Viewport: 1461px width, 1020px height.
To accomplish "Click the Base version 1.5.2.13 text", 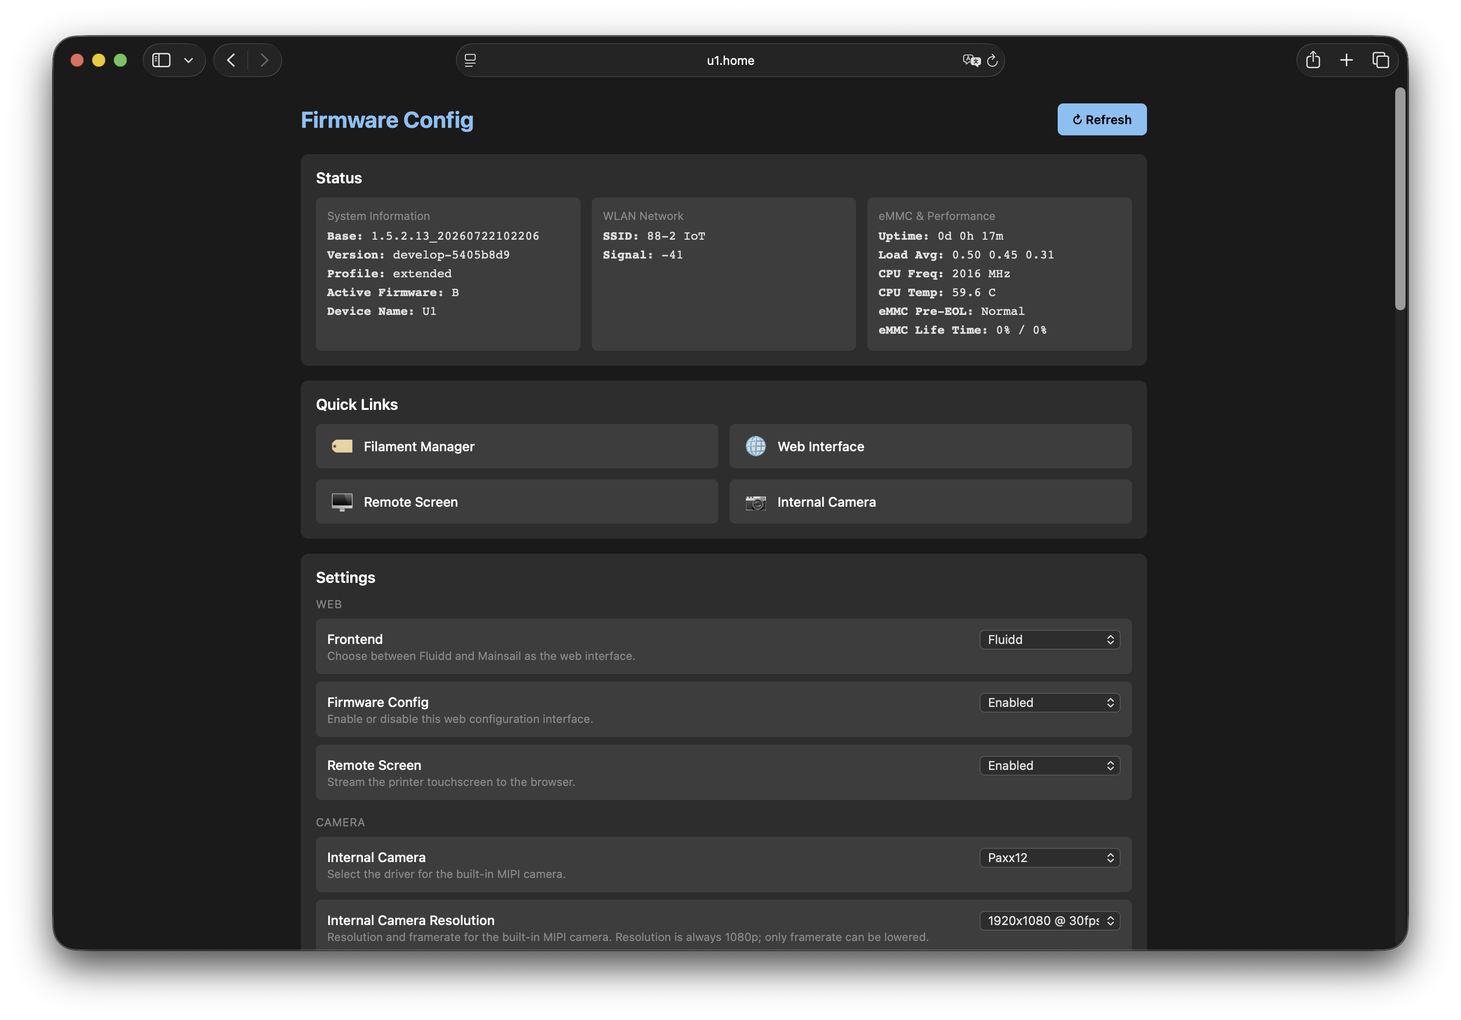I will 432,236.
